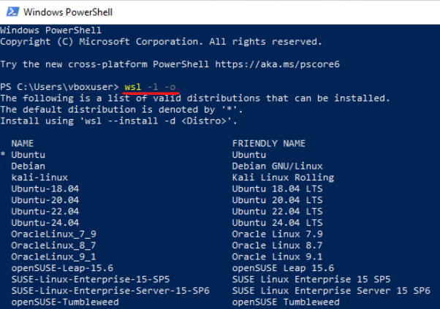Click the Ubuntu-20.04 distribution name
This screenshot has width=440, height=309.
(45, 200)
